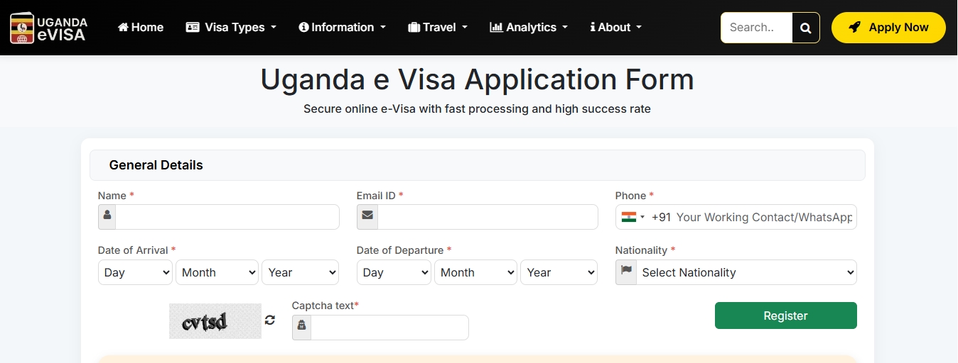958x363 pixels.
Task: Click the user icon beside Name field
Action: (x=107, y=217)
